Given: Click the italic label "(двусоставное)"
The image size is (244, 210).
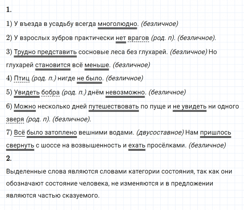Looking at the screenshot, I should pos(159,133).
